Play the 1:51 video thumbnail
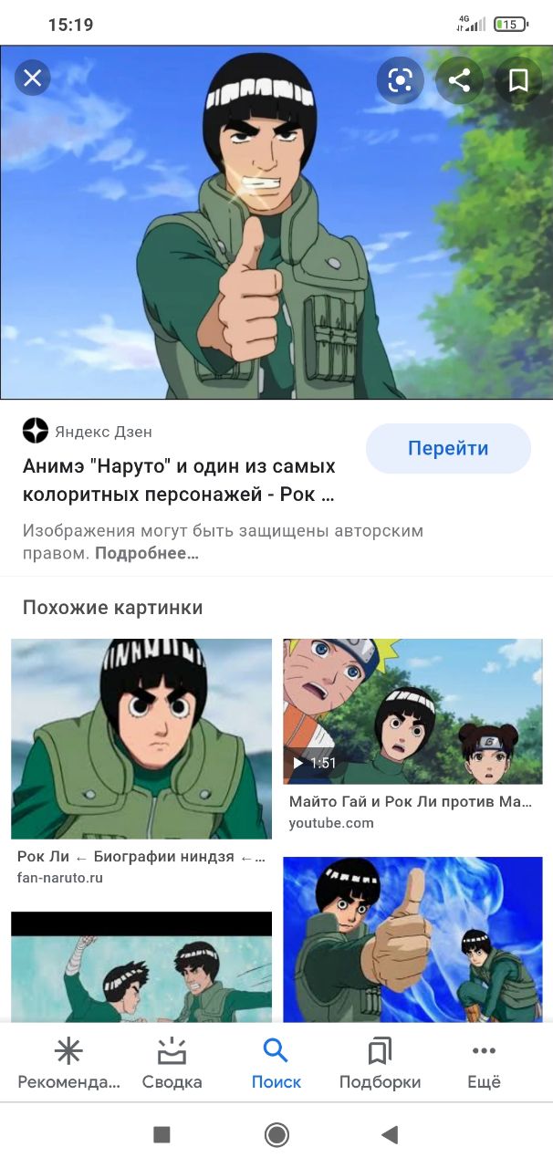The height and width of the screenshot is (1168, 553). tap(412, 711)
